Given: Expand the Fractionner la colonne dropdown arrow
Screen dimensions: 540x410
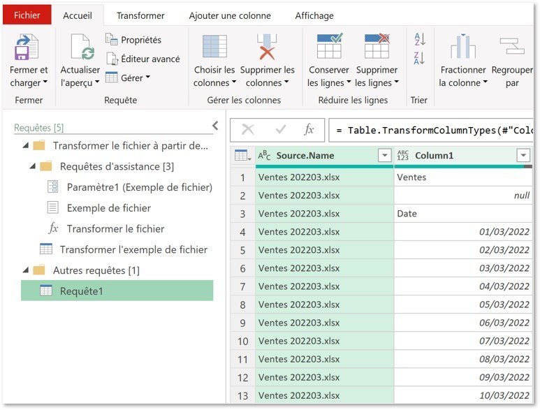Looking at the screenshot, I should tap(486, 82).
